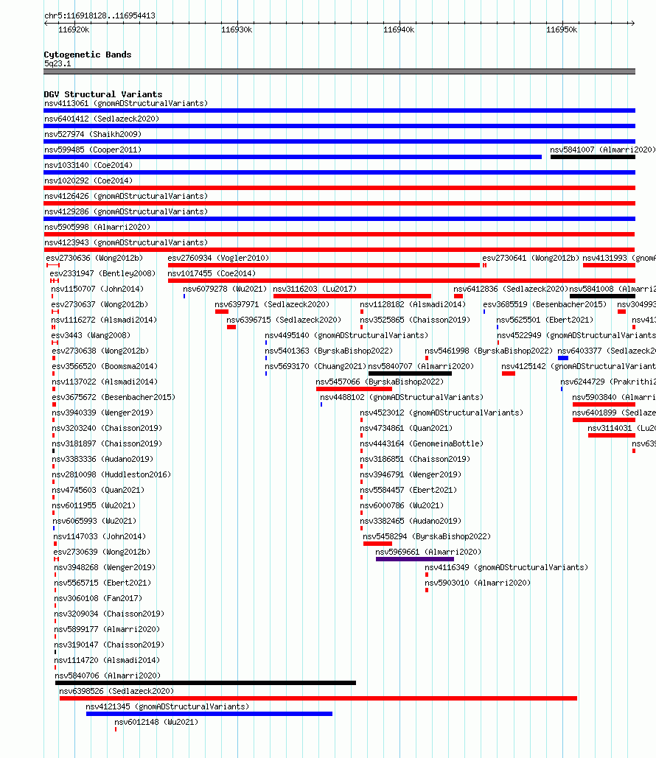Image resolution: width=656 pixels, height=758 pixels.
Task: Select nsv6012148 (Wu2021) label
Action: (156, 722)
